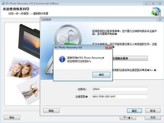Minimize the RS Photo Recovery main window

[x=146, y=4]
